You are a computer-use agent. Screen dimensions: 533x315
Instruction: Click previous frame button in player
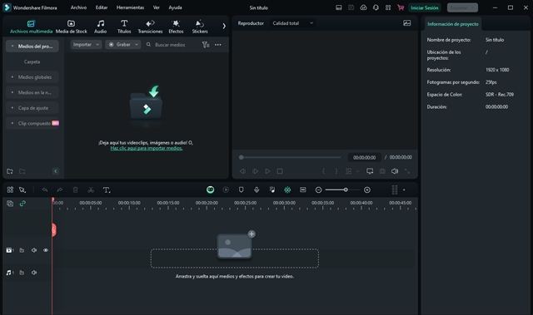(242, 171)
